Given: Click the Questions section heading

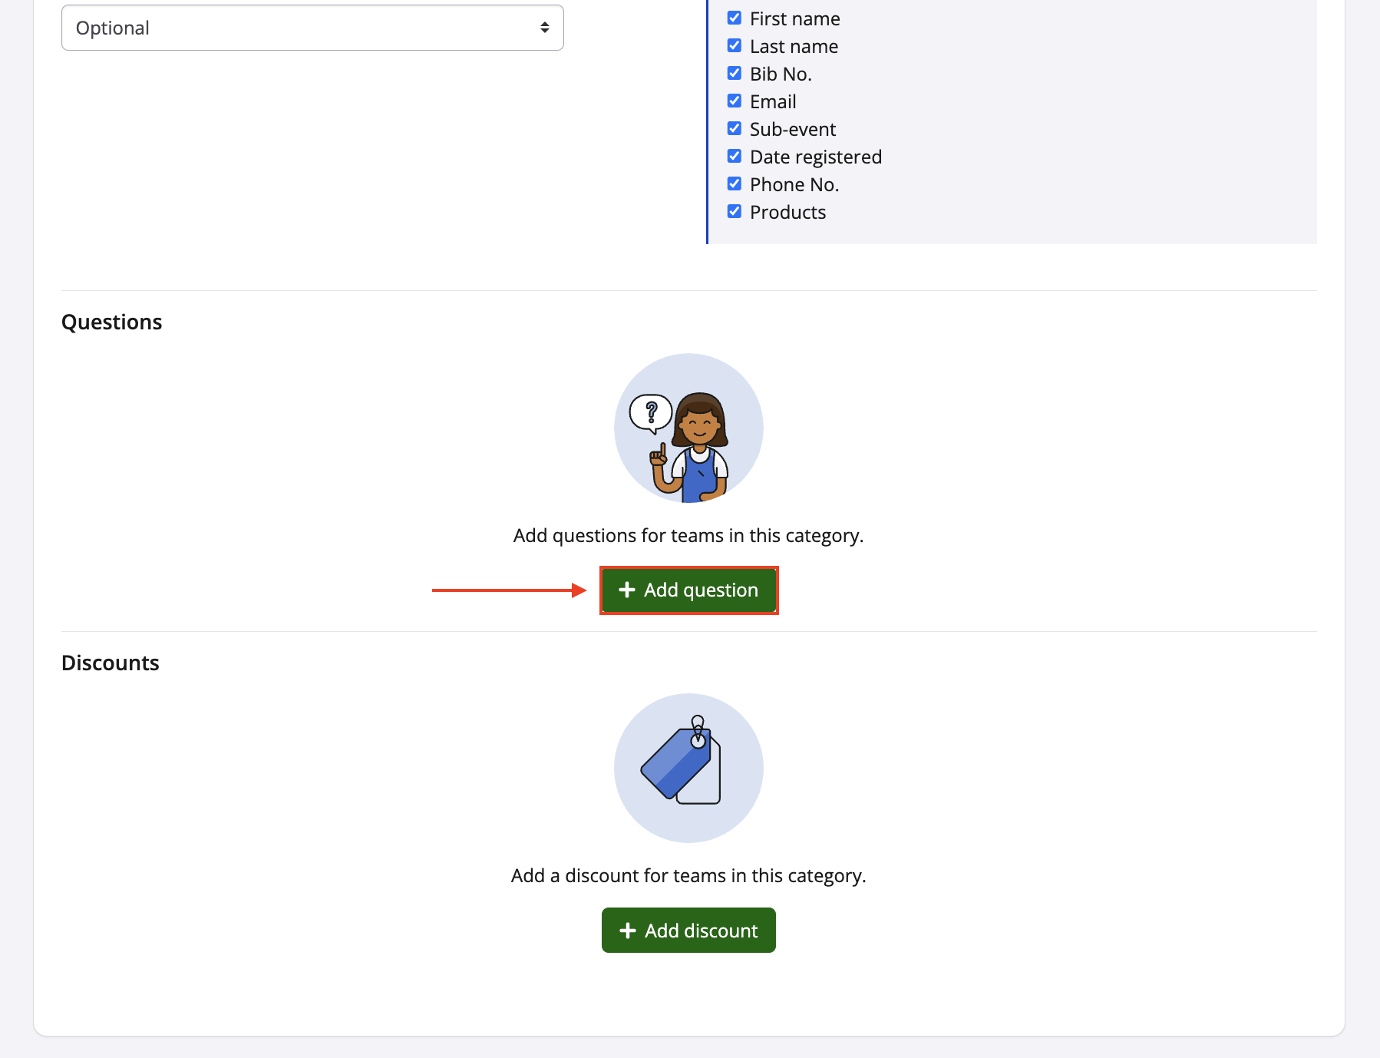Looking at the screenshot, I should 111,322.
